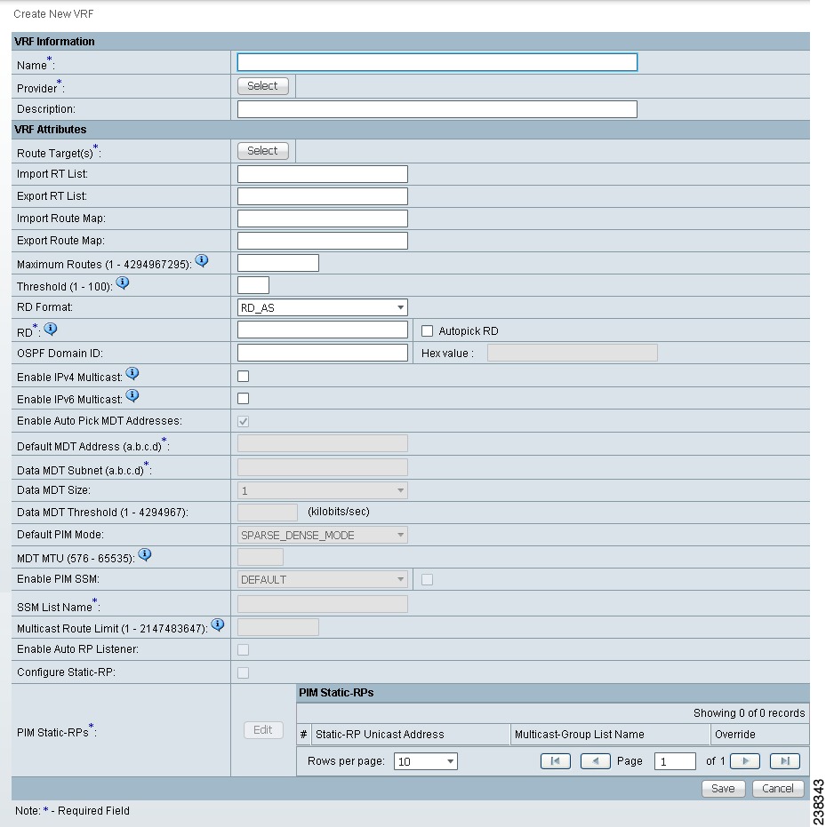Click Static-RP Unicast Address column header
This screenshot has width=826, height=827.
(411, 734)
